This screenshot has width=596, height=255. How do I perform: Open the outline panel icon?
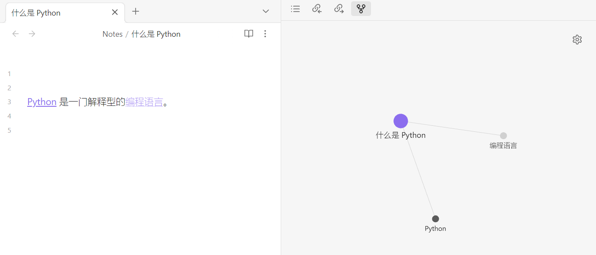point(295,9)
